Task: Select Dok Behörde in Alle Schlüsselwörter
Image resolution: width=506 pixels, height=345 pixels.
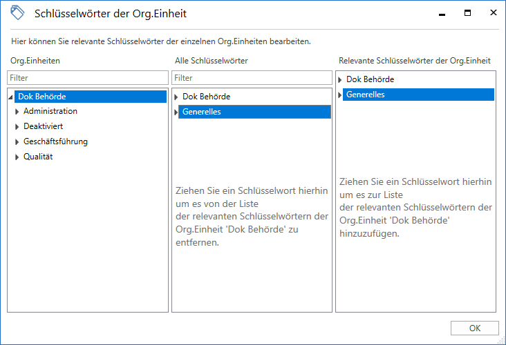Action: [206, 97]
